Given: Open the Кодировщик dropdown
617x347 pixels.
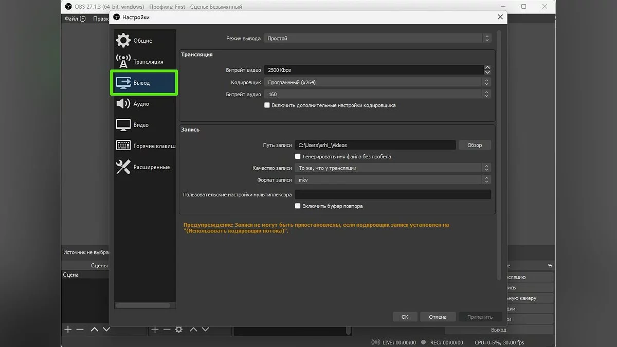Looking at the screenshot, I should pos(377,82).
